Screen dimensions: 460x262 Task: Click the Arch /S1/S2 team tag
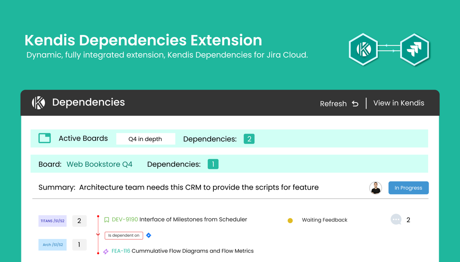[52, 245]
